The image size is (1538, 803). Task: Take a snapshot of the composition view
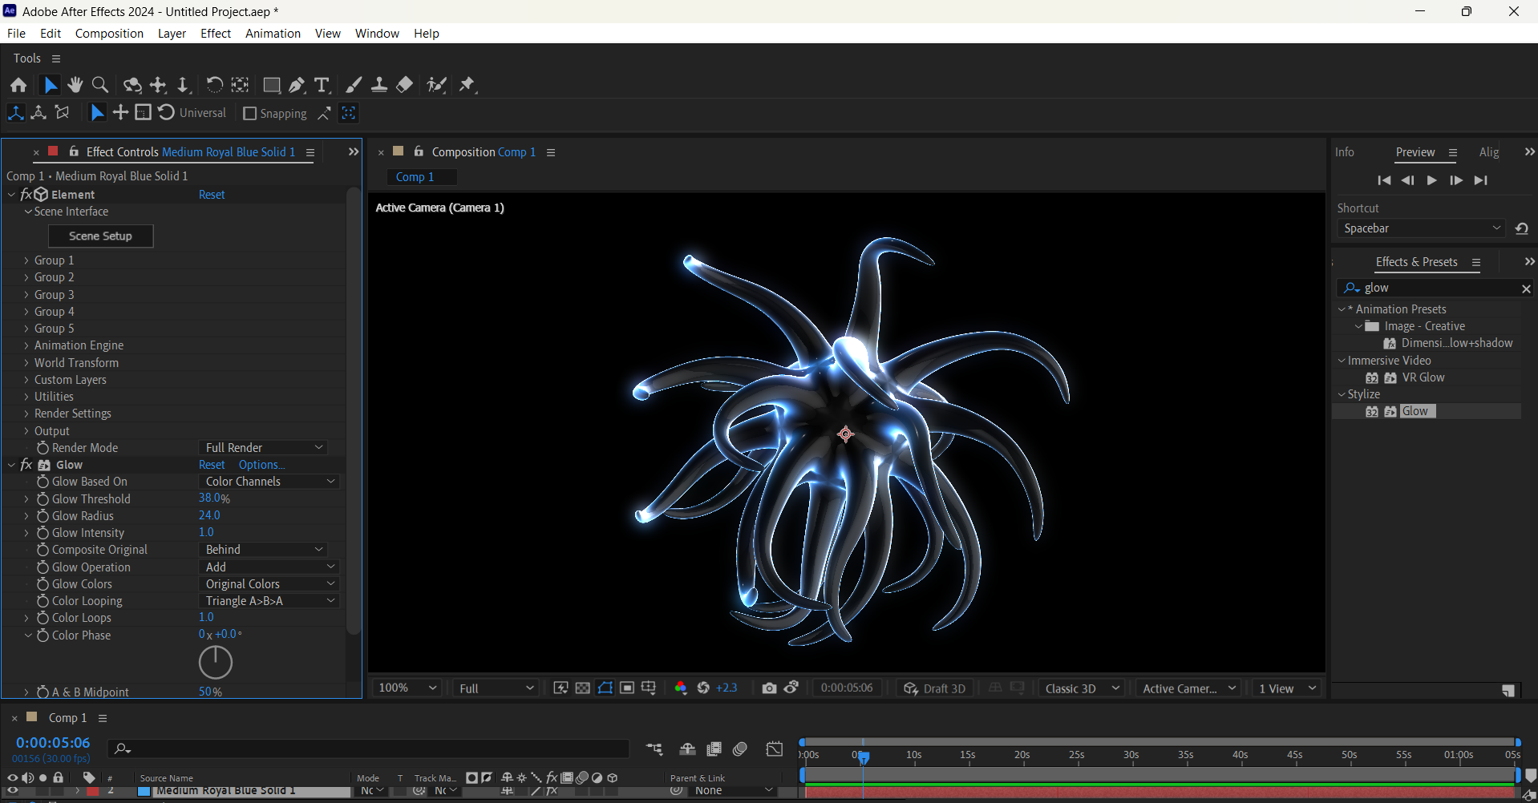coord(769,688)
